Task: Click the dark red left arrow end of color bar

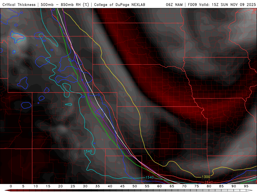Action: click(7, 190)
